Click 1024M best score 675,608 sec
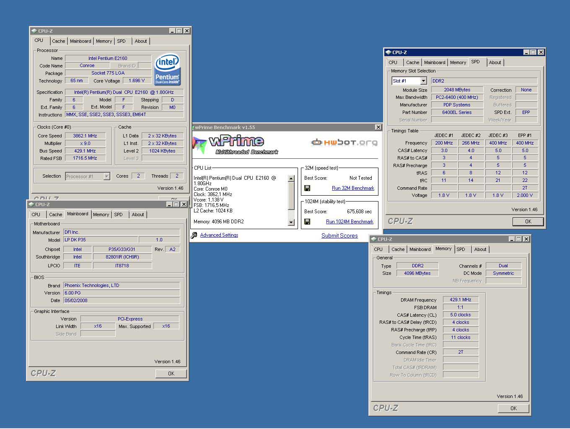 point(359,212)
